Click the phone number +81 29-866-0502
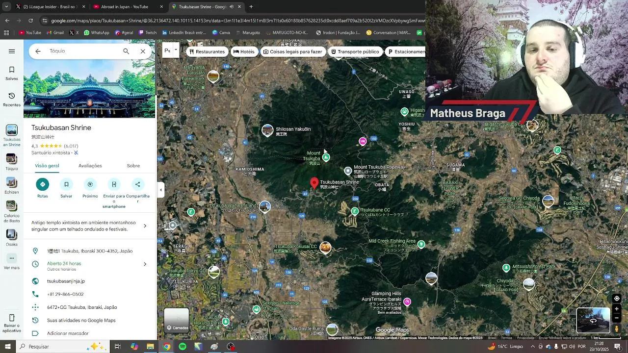 pyautogui.click(x=65, y=294)
